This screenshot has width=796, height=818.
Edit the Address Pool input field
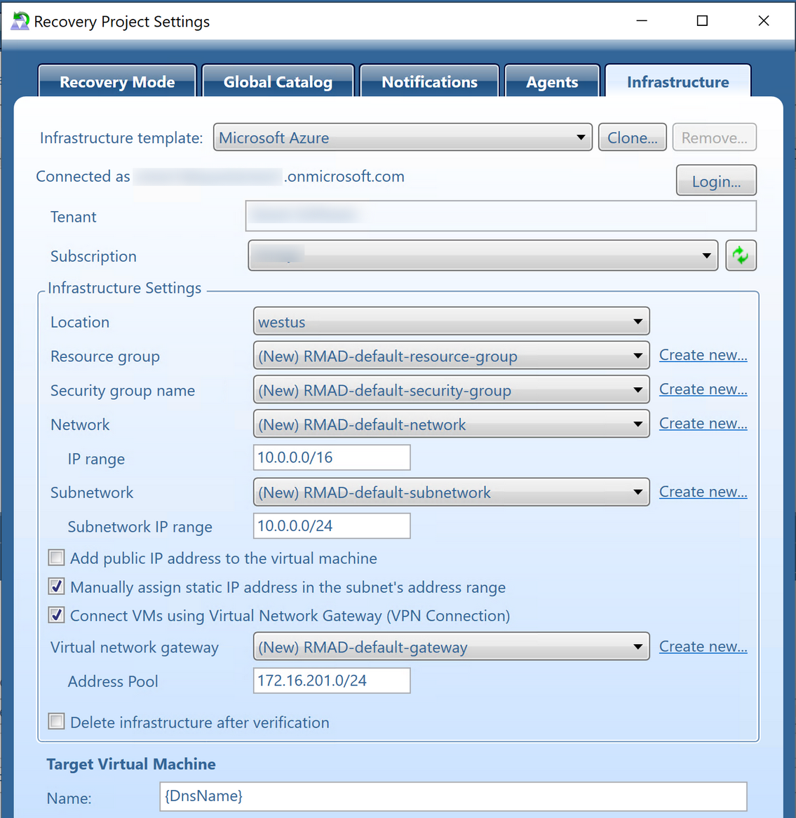click(x=331, y=680)
